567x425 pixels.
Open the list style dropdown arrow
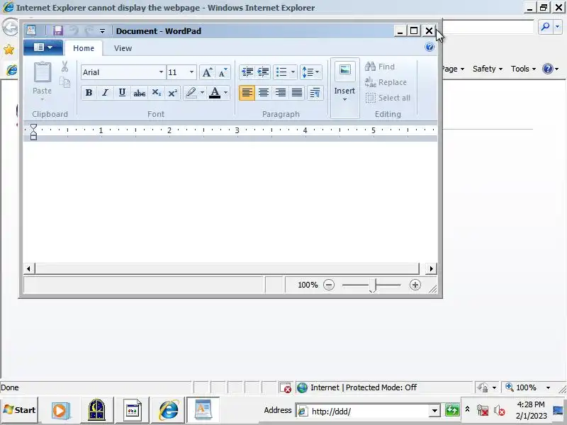(x=293, y=72)
